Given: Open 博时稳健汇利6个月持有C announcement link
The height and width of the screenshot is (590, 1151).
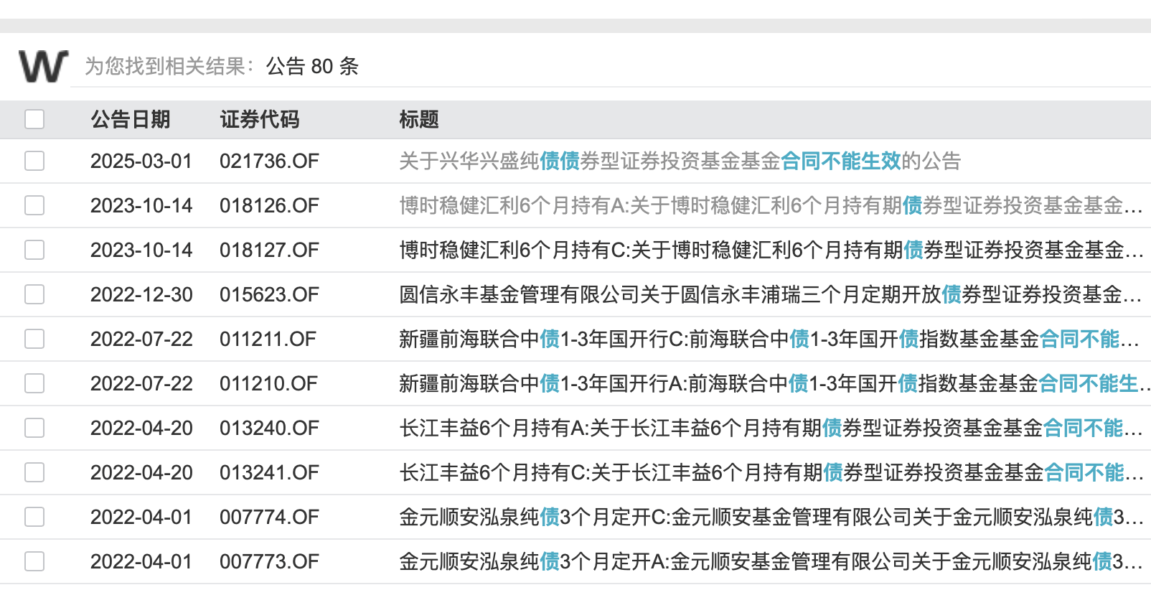Looking at the screenshot, I should (771, 250).
